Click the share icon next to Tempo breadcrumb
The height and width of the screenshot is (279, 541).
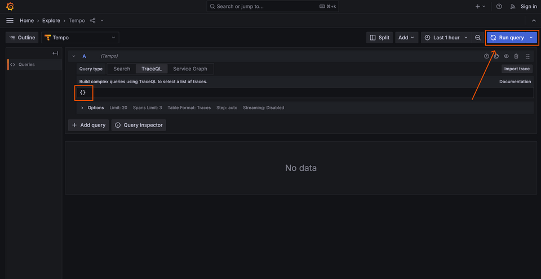point(92,20)
